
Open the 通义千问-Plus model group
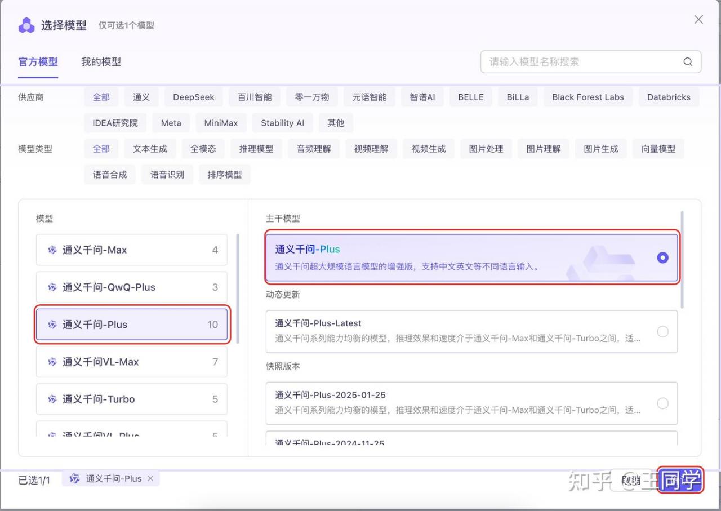[132, 325]
